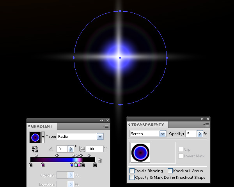Select the magenta gradient stop
Screen dimensions: 234x187
(80, 165)
